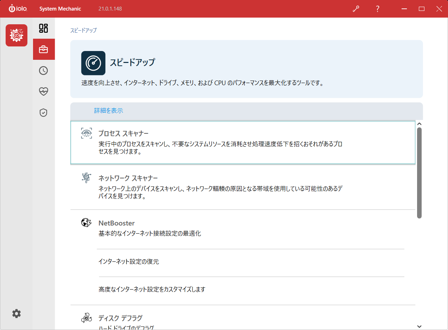
Task: Click the wrench key icon in title bar
Action: click(x=356, y=9)
